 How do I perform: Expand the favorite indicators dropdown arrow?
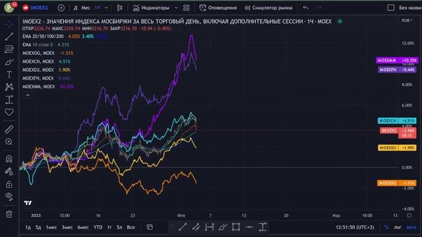click(x=176, y=8)
